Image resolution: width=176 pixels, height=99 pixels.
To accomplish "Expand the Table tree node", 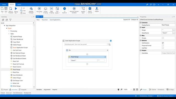I will [9, 34].
